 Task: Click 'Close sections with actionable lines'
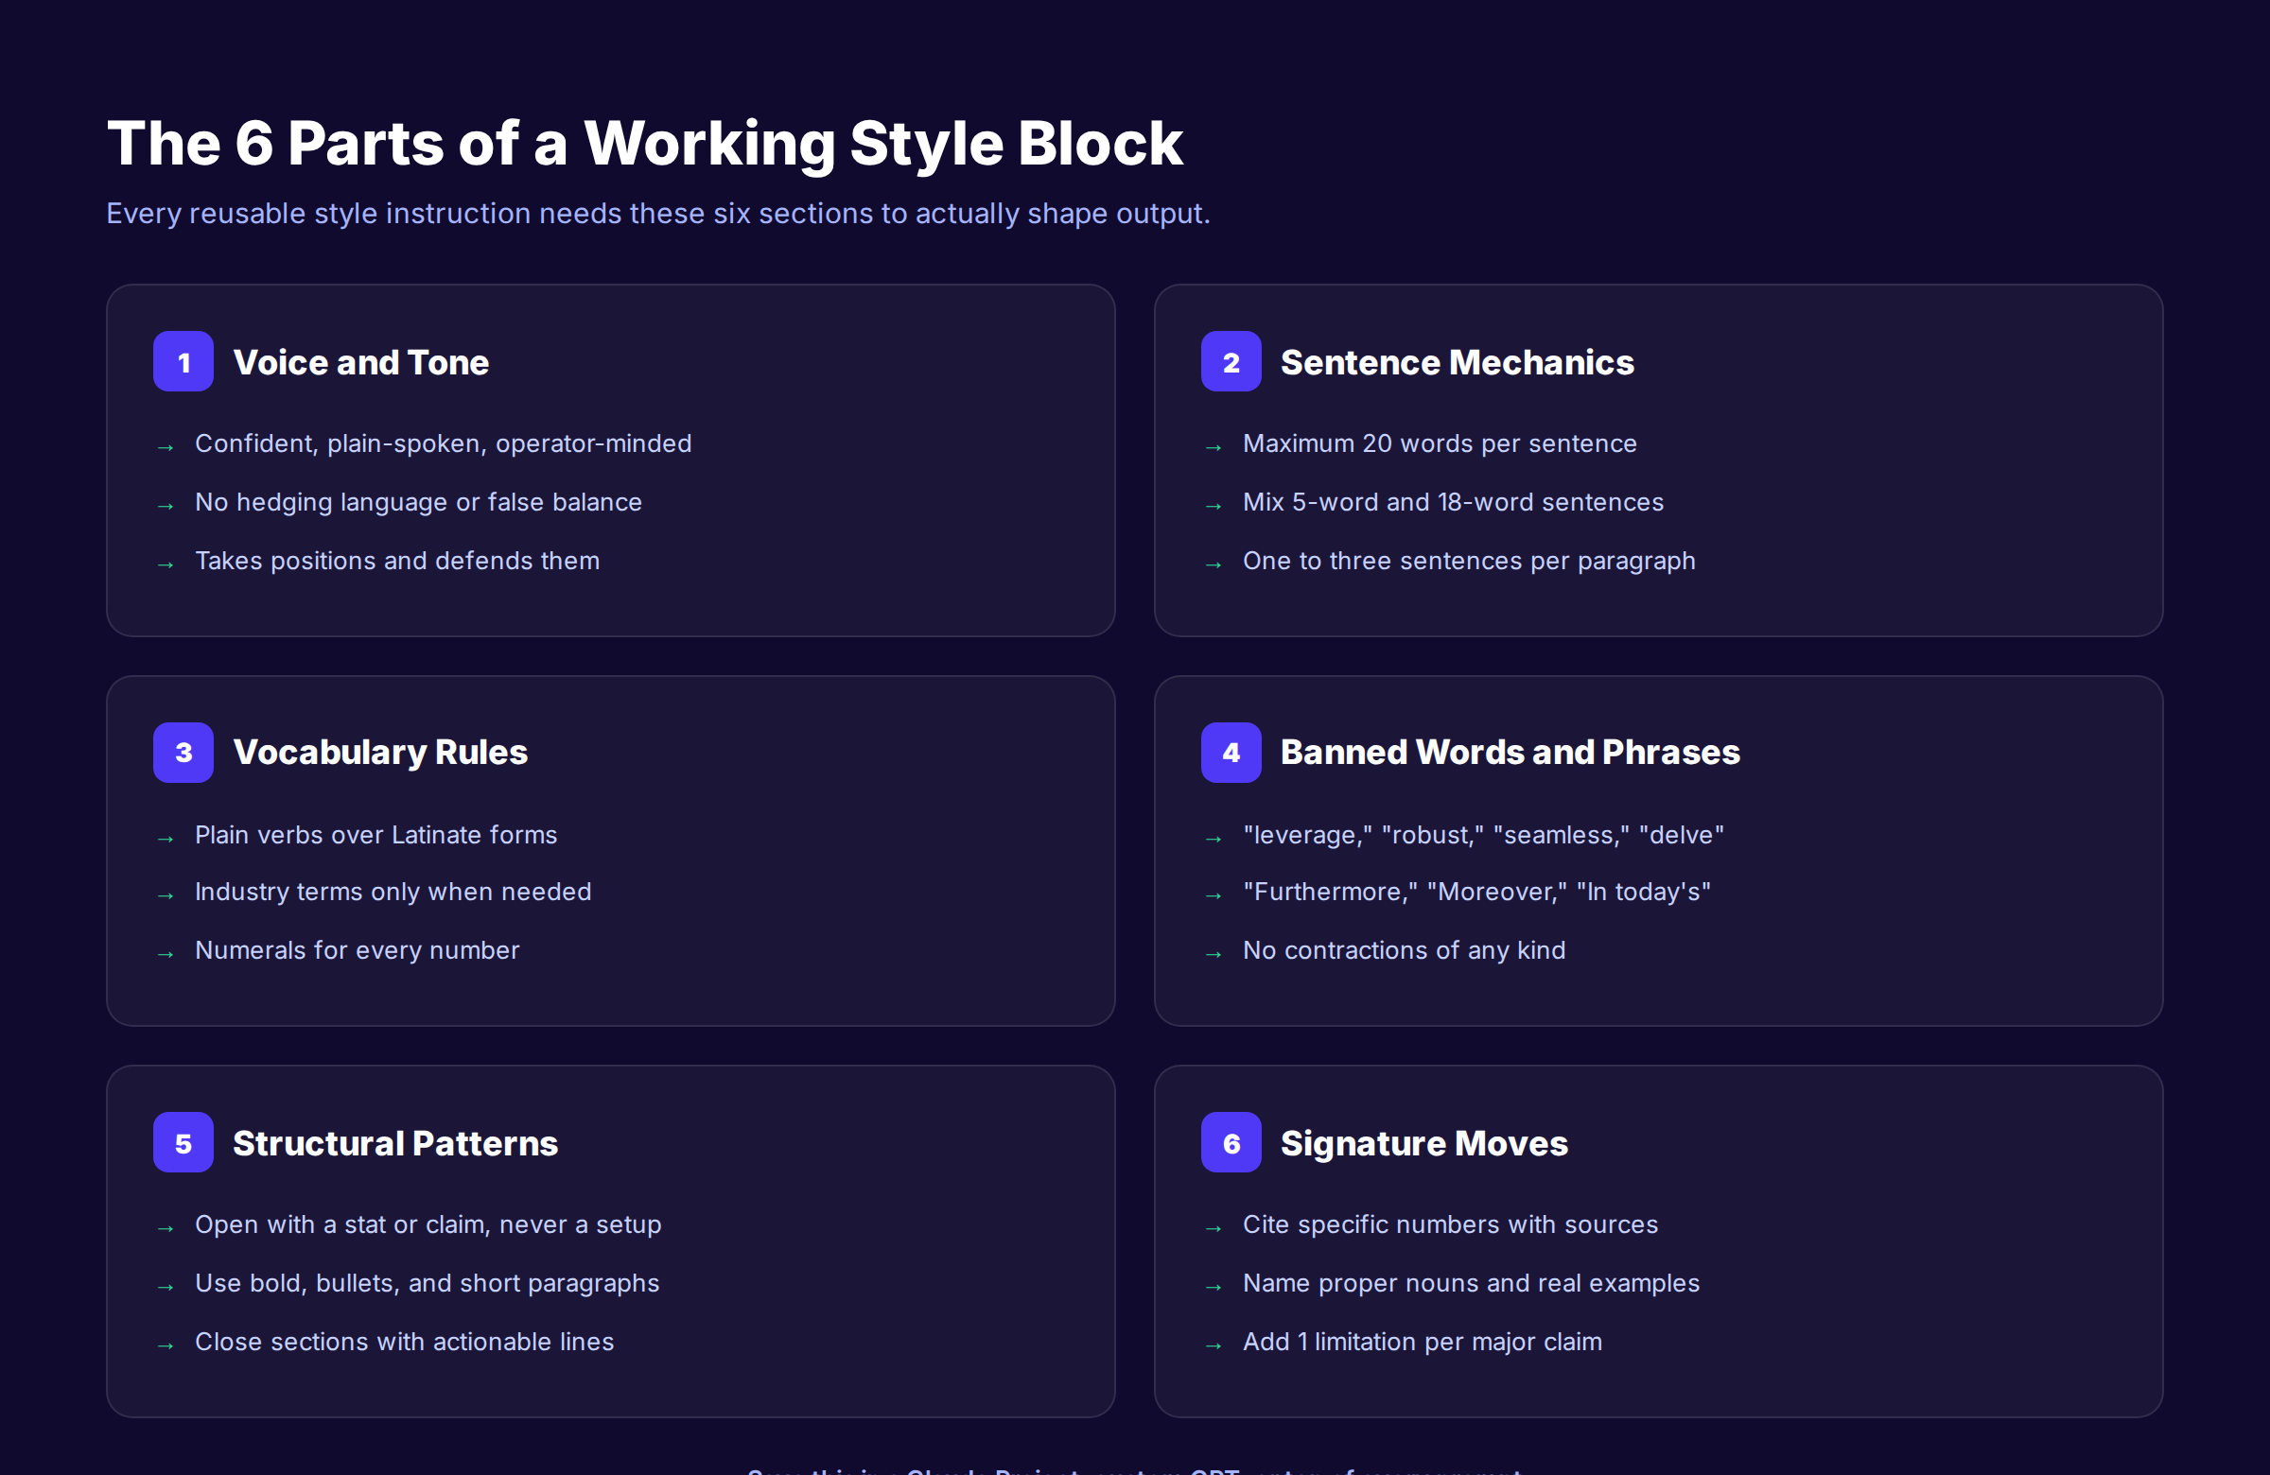(405, 1342)
